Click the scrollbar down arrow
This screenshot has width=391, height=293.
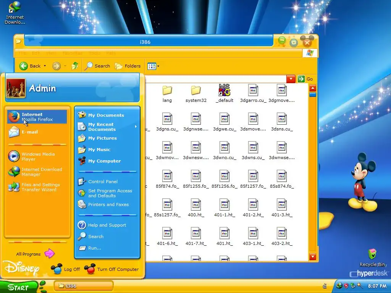(313, 257)
